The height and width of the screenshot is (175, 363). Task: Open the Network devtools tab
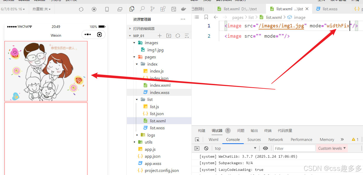point(276,139)
